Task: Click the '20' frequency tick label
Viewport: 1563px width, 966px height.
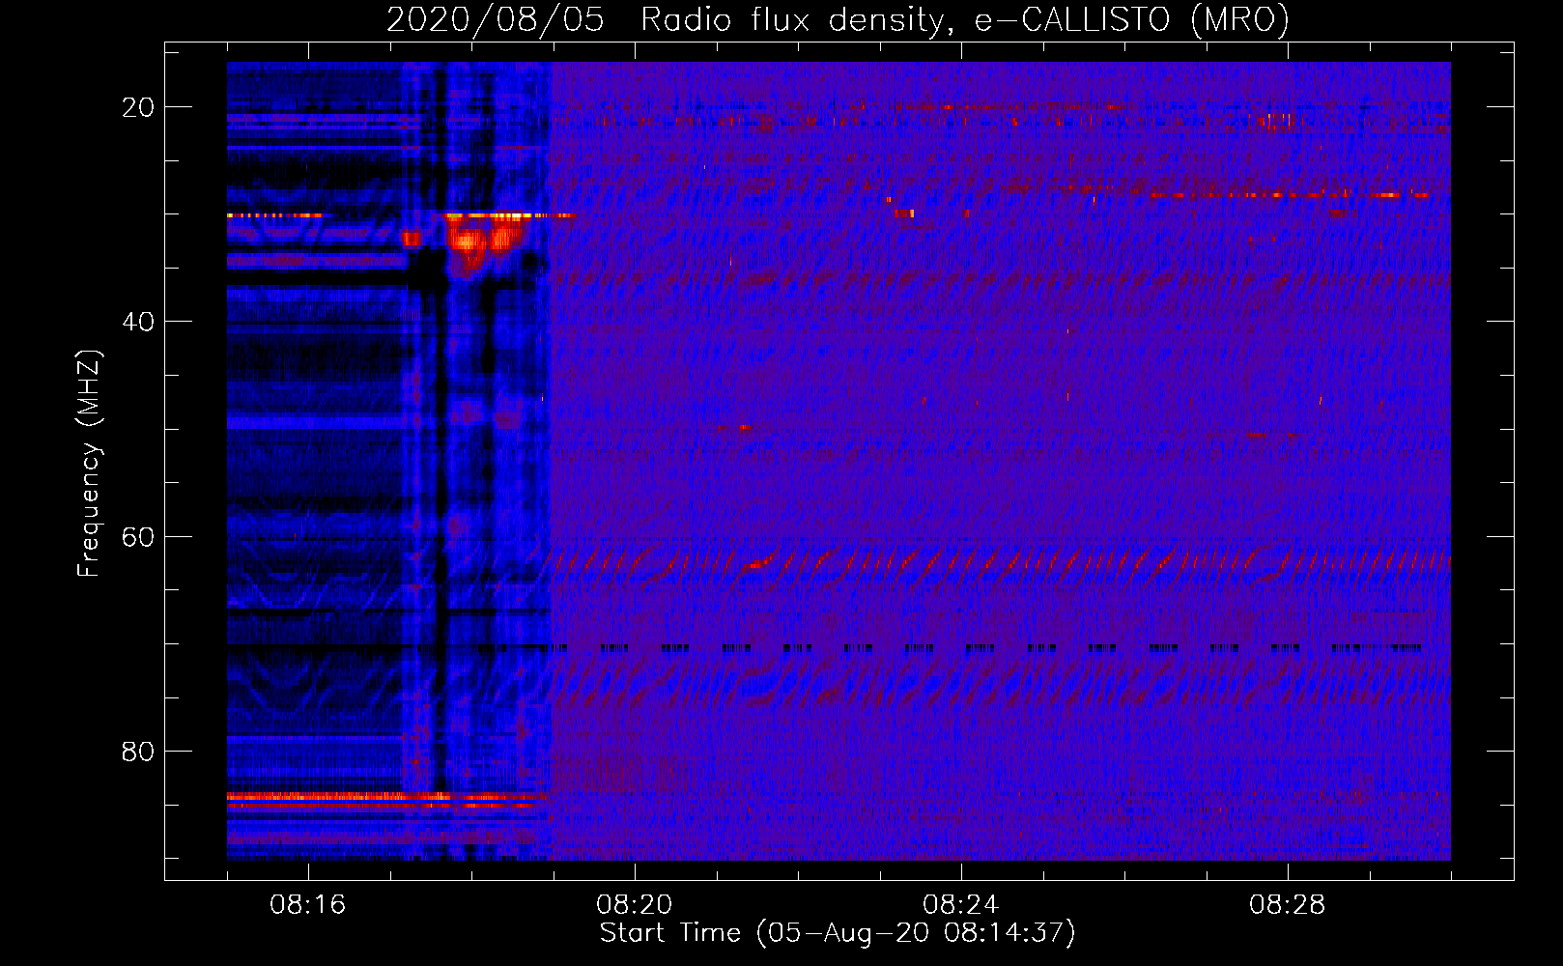Action: pyautogui.click(x=138, y=107)
